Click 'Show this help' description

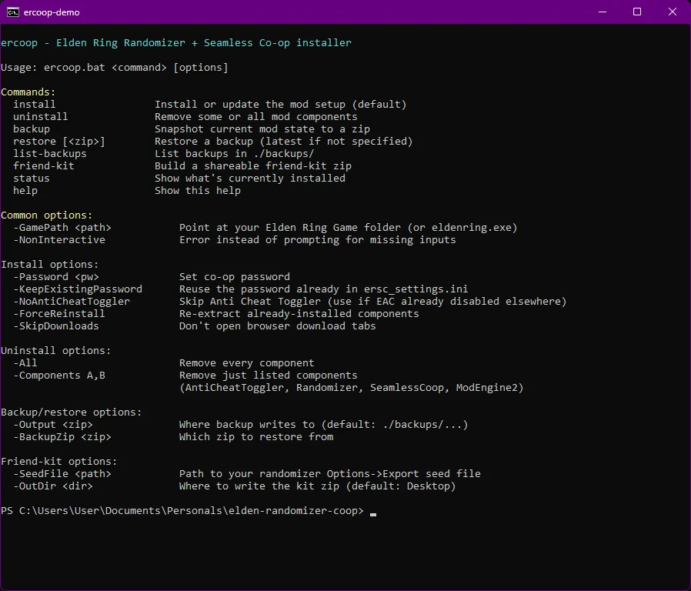click(198, 191)
